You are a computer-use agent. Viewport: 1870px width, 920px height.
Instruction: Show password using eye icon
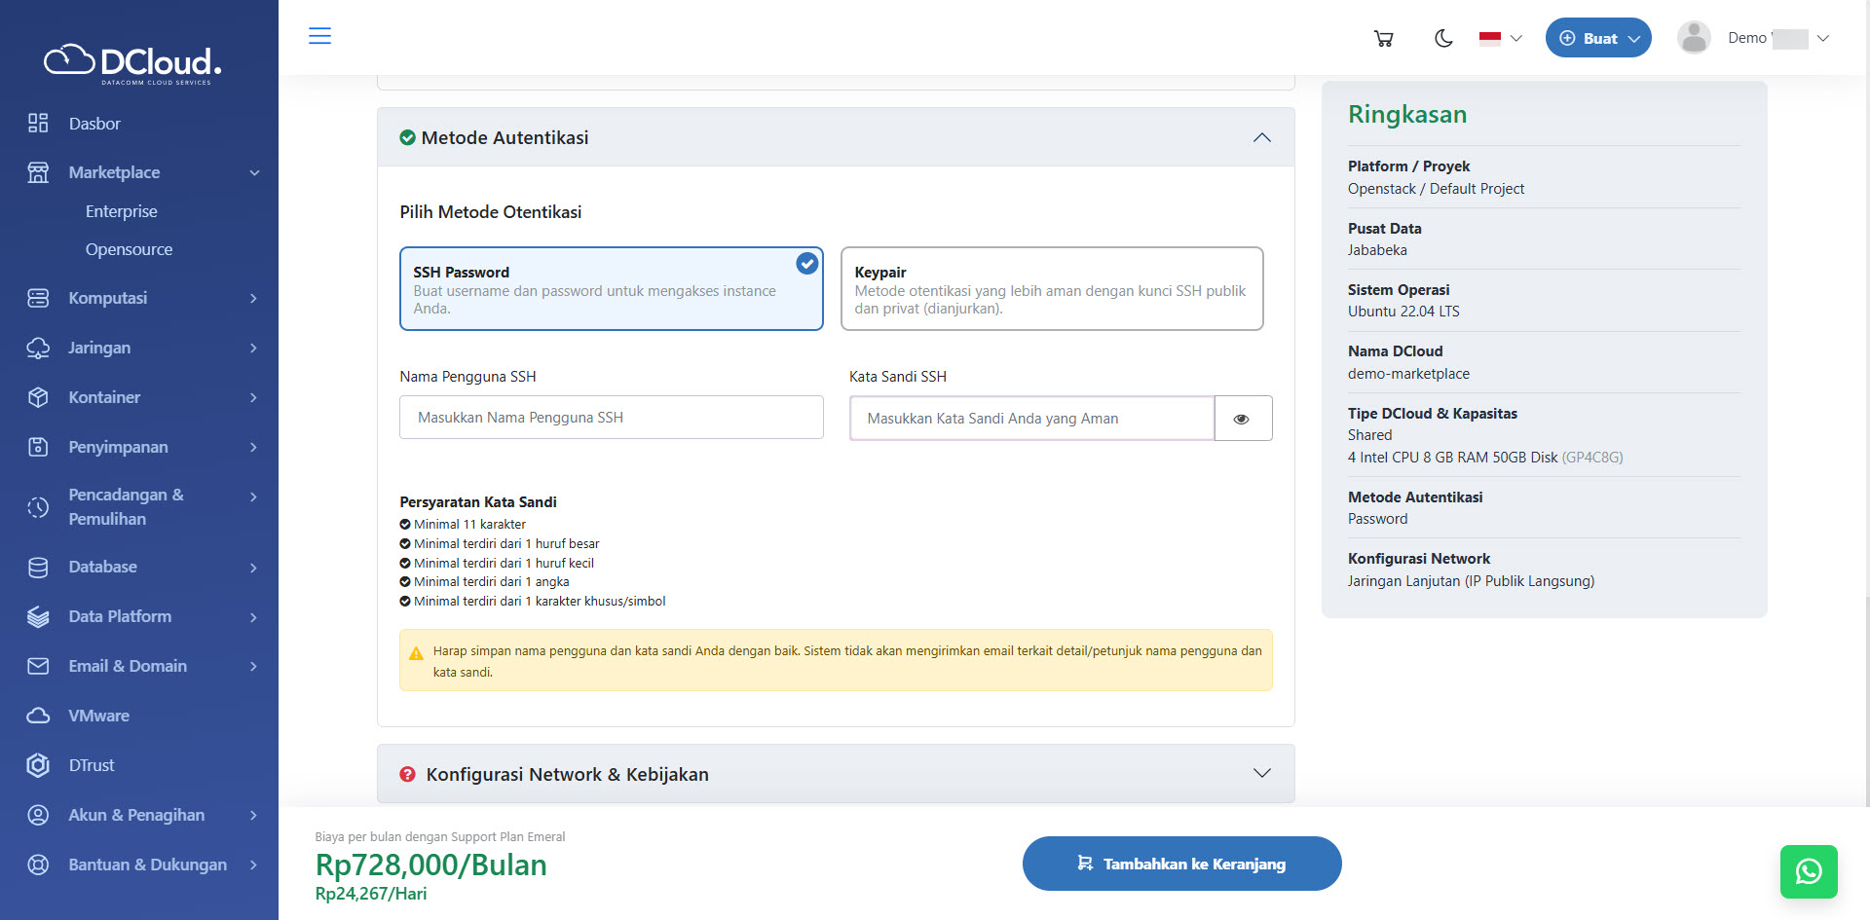pos(1242,419)
